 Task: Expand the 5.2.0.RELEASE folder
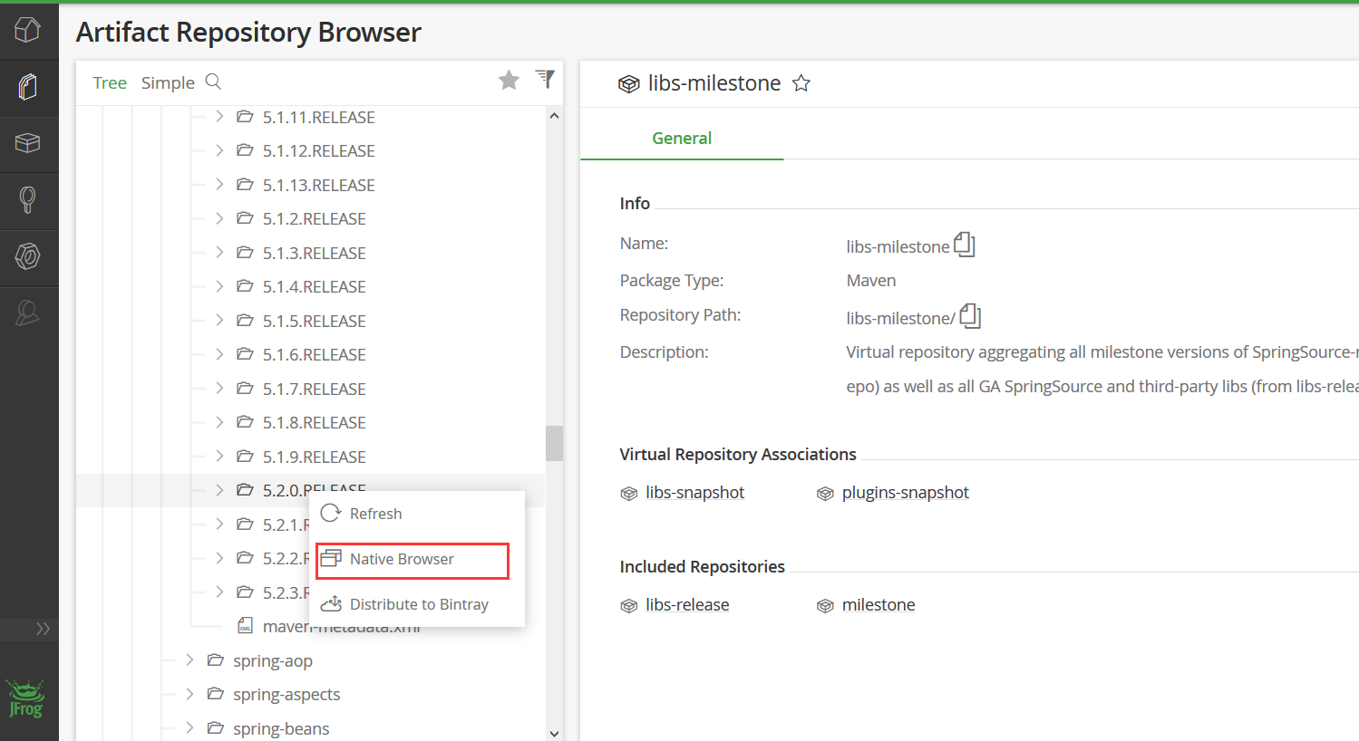click(219, 490)
